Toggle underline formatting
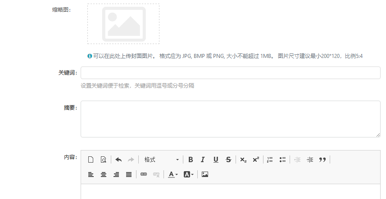Image resolution: width=386 pixels, height=199 pixels. click(x=216, y=159)
